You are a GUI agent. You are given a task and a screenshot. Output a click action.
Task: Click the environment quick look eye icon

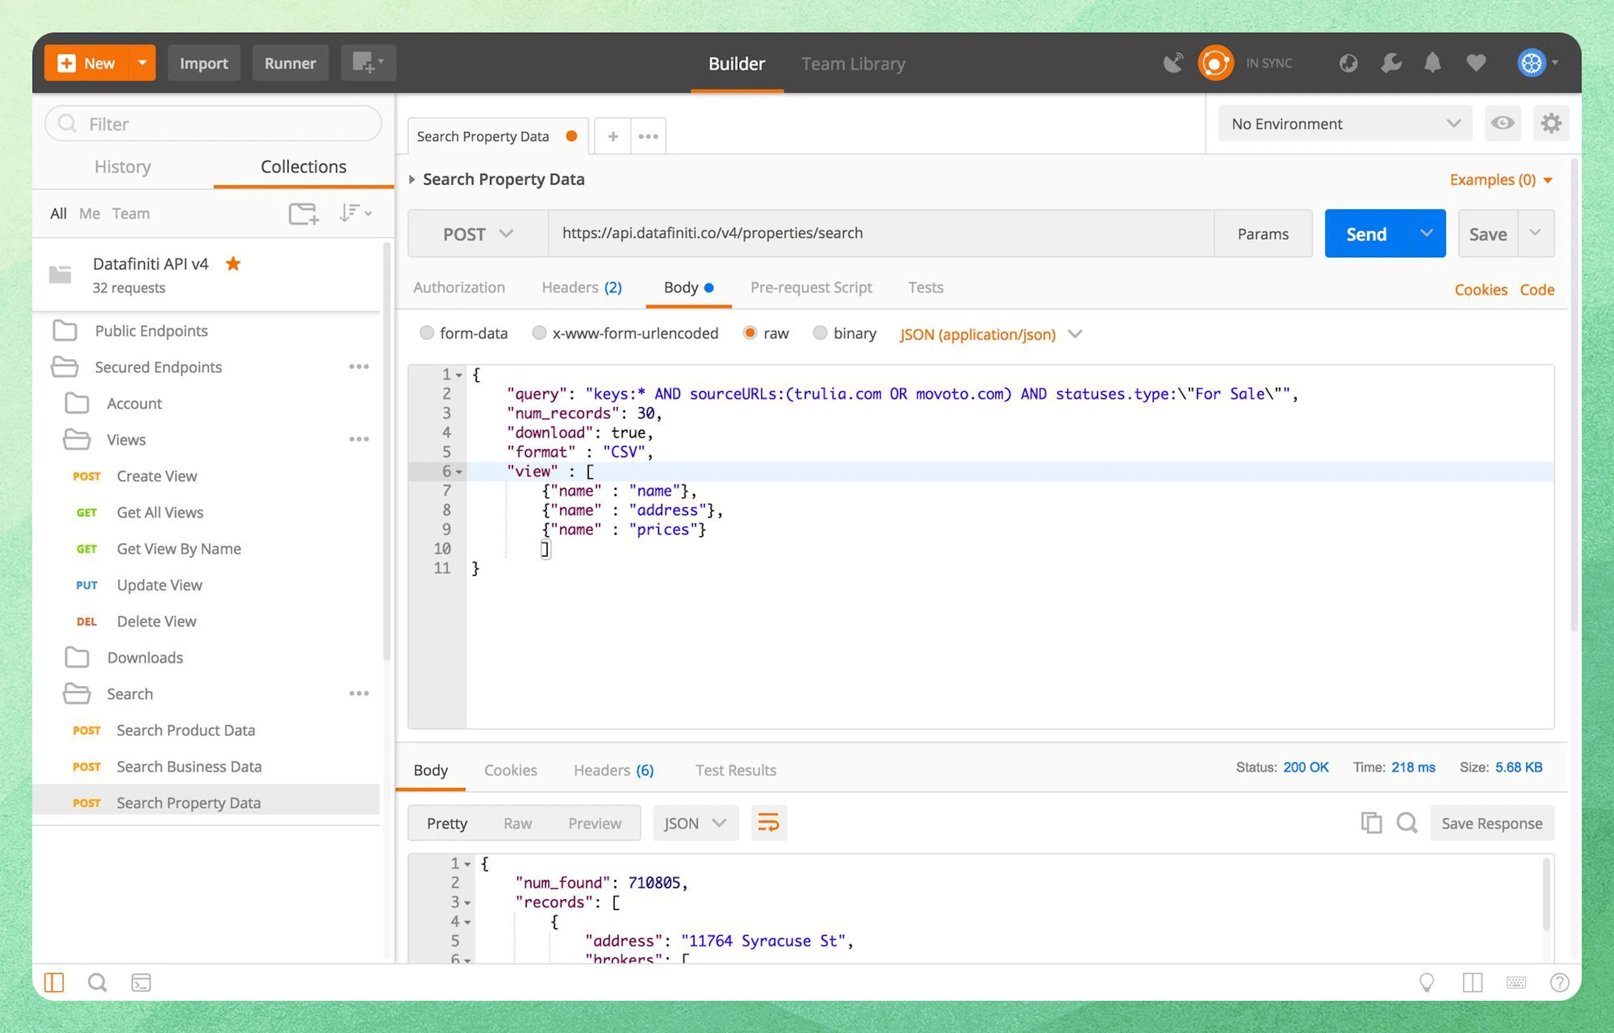tap(1502, 124)
